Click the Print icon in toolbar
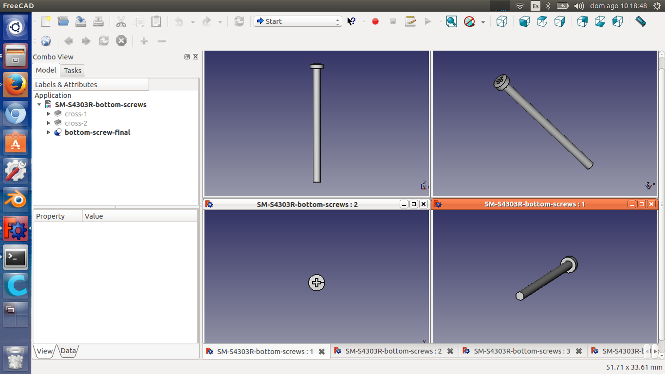The width and height of the screenshot is (665, 374). pyautogui.click(x=98, y=21)
